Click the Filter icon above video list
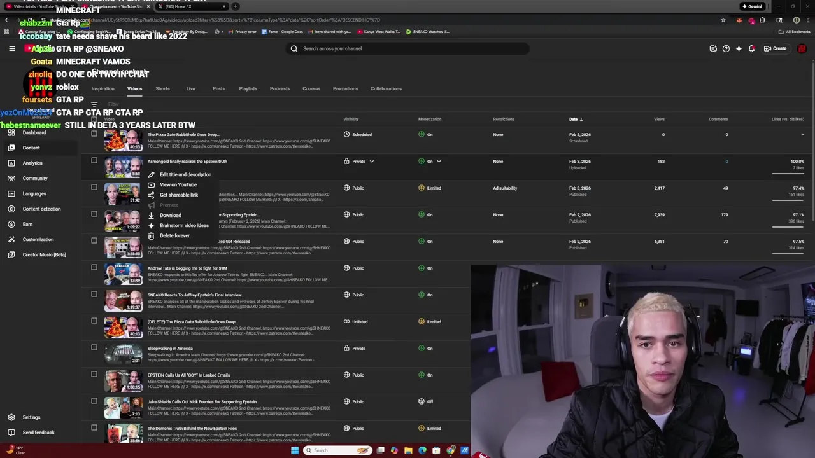Image resolution: width=815 pixels, height=458 pixels. 94,104
